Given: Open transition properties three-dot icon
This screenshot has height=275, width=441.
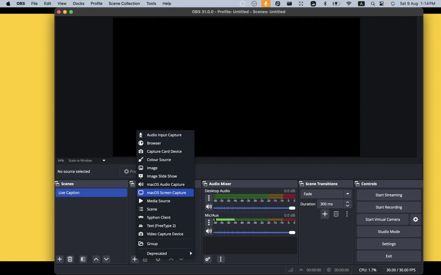Looking at the screenshot, I should [347, 214].
